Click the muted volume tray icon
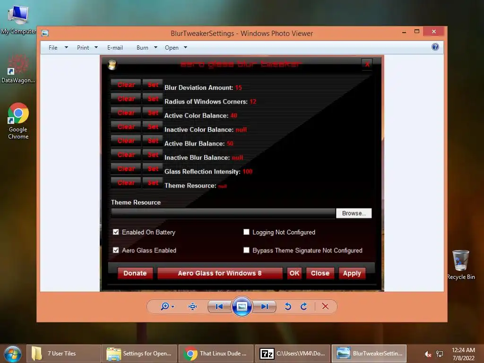484x363 pixels. [428, 354]
